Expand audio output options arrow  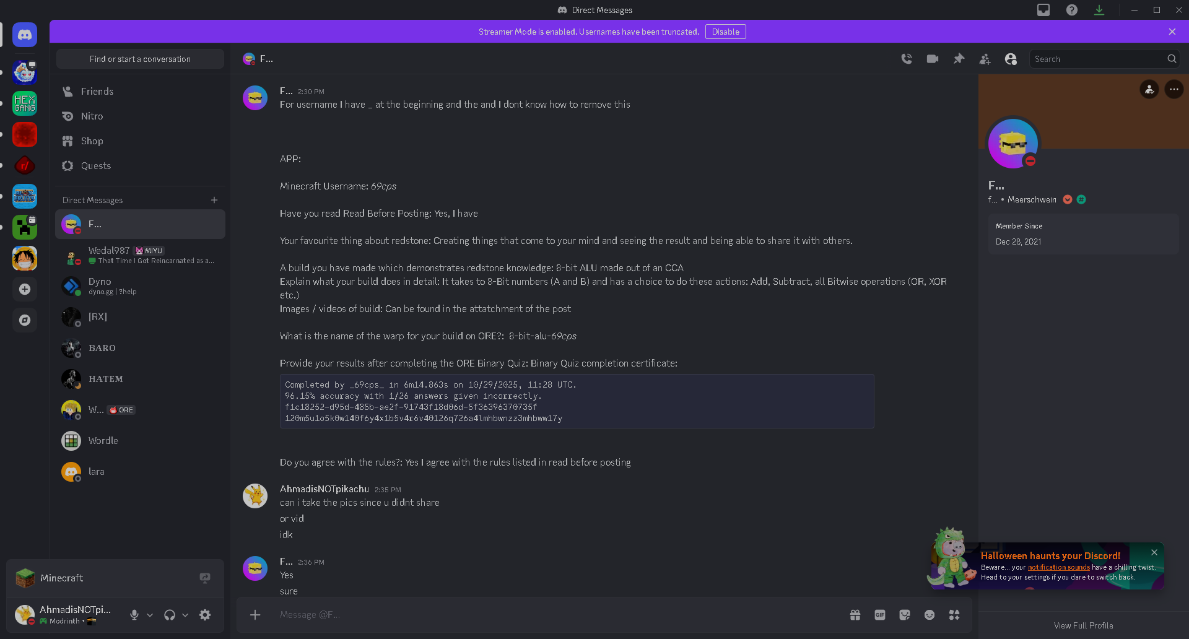coord(185,615)
